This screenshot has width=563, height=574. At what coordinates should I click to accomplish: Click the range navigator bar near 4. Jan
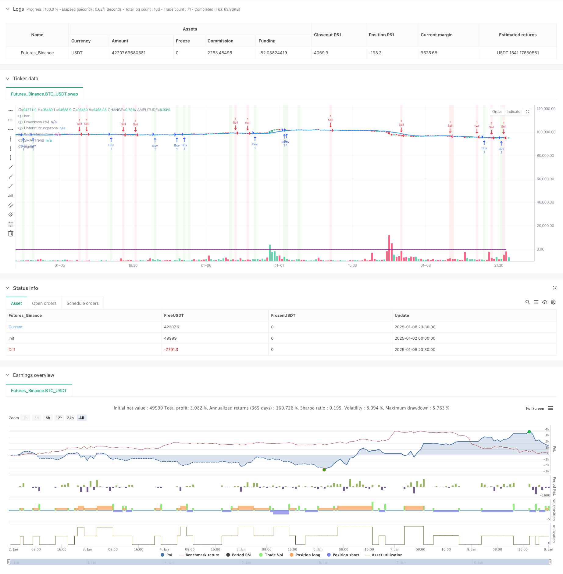[x=169, y=562]
